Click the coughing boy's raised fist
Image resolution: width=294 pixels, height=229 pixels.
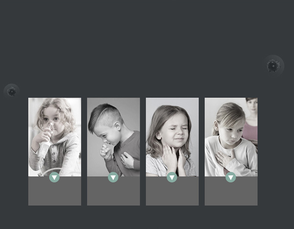[105, 152]
